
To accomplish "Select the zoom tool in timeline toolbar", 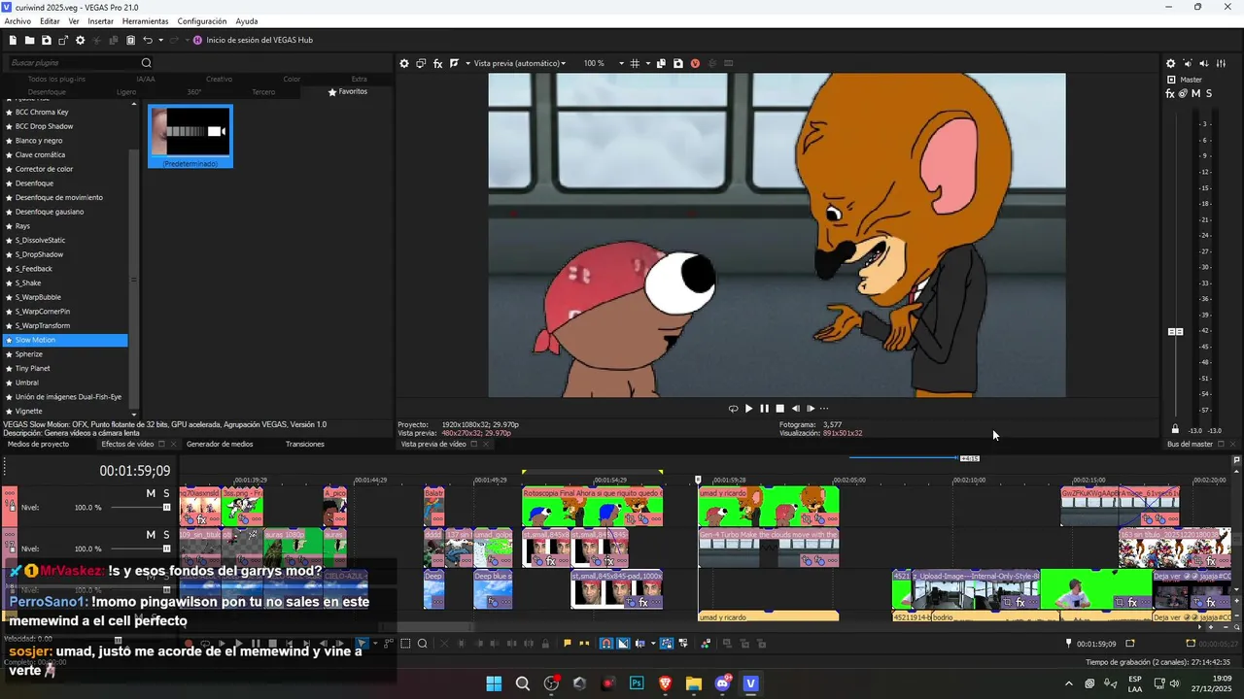I will (423, 643).
